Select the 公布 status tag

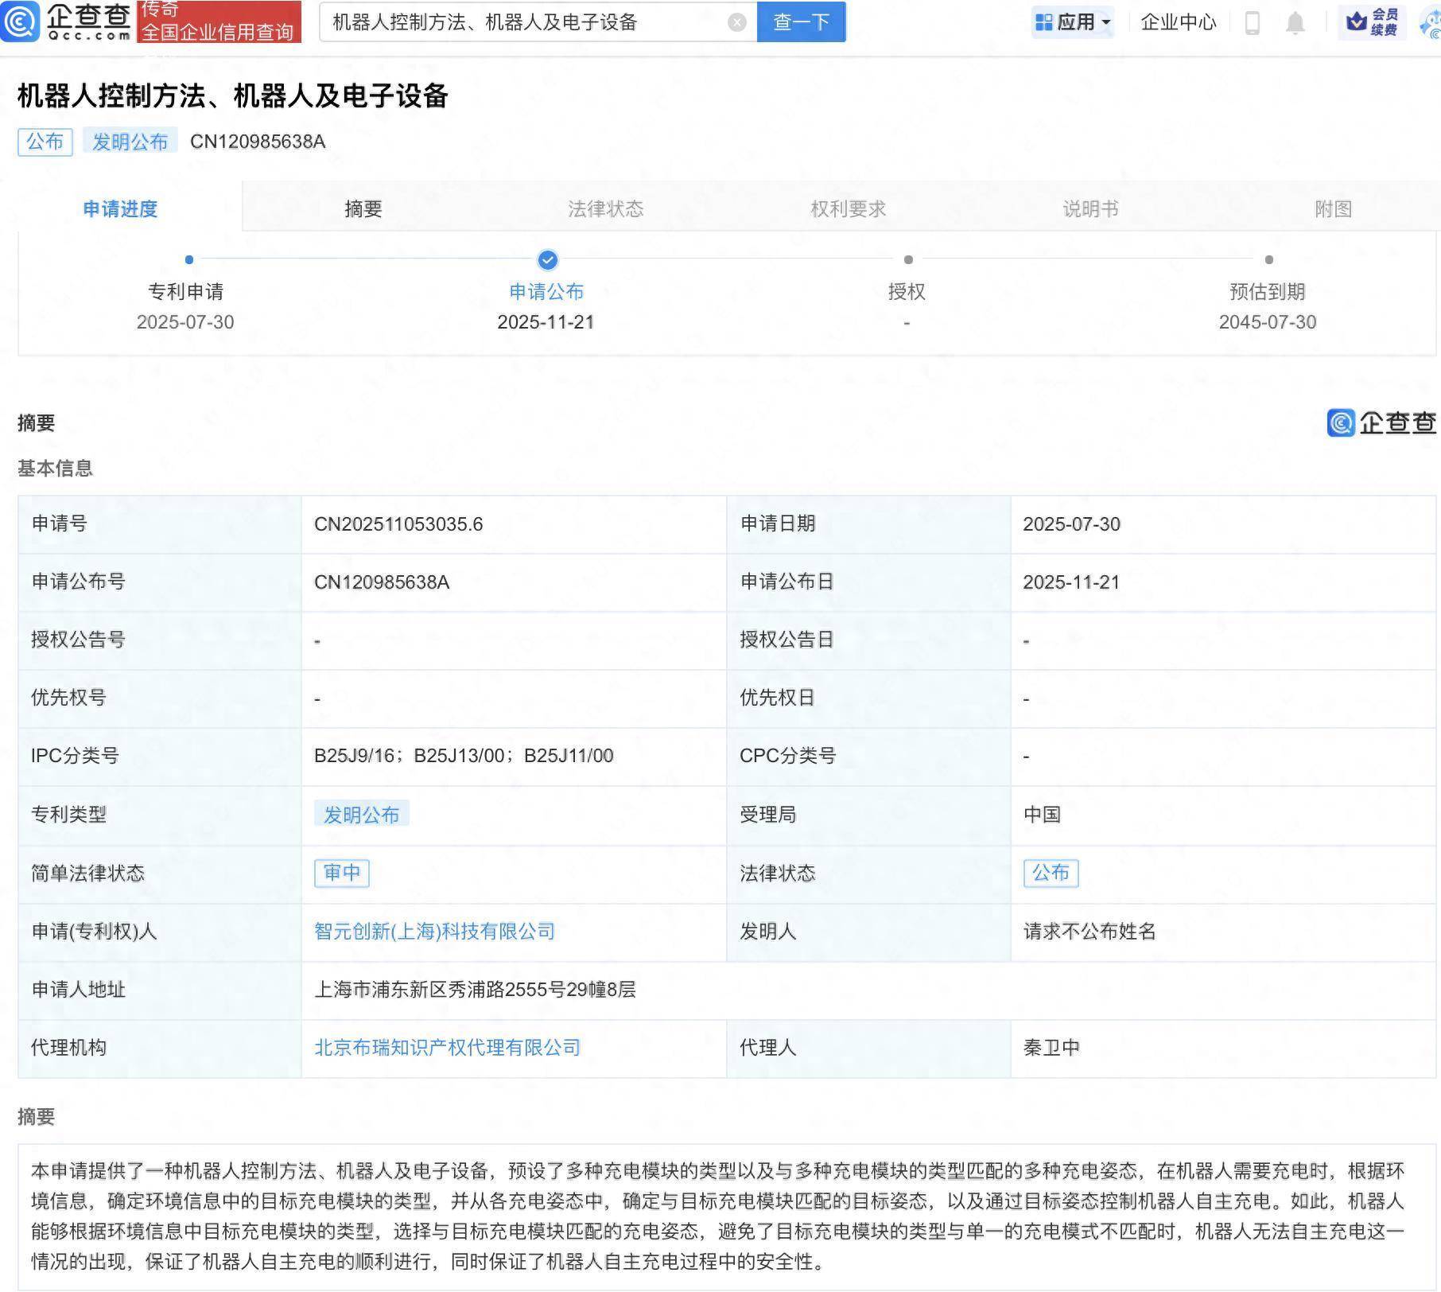(x=1051, y=873)
